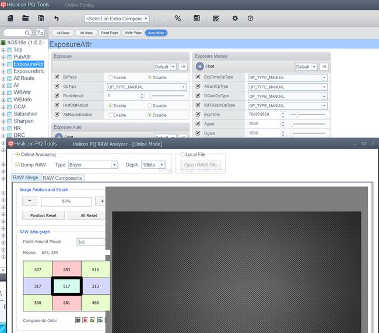Click the edit icon next to RunInterval

[57, 96]
